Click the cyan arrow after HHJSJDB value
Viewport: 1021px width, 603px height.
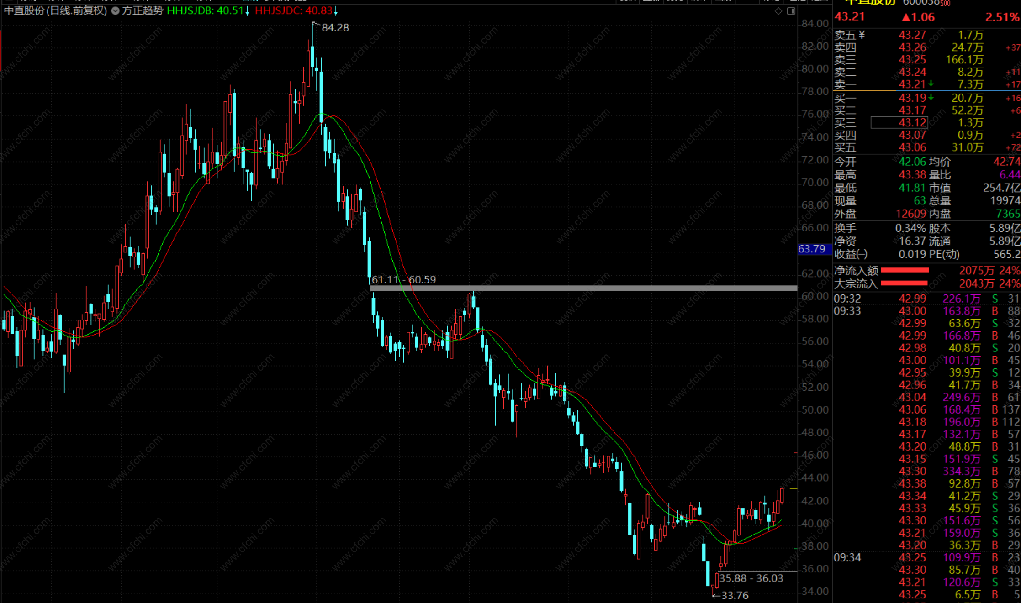(247, 11)
